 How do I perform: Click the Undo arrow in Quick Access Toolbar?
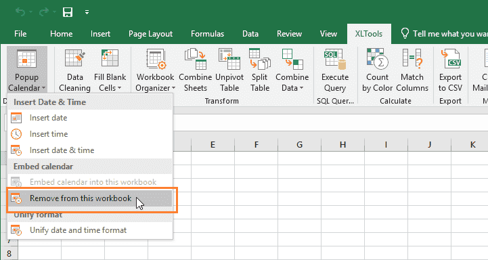point(20,12)
